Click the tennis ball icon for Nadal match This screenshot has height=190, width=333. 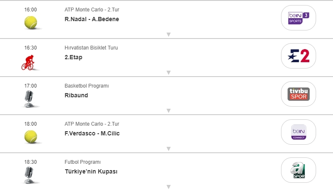(30, 22)
